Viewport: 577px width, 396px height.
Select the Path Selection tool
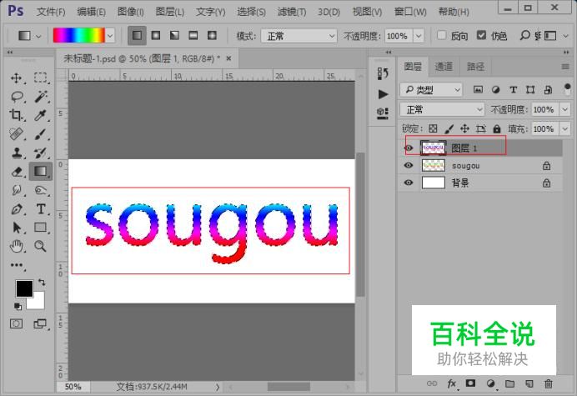(16, 228)
